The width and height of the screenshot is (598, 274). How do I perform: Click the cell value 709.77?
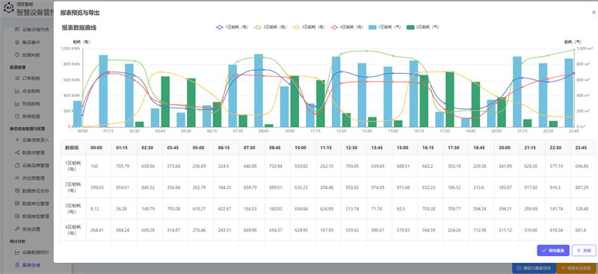coord(454,209)
